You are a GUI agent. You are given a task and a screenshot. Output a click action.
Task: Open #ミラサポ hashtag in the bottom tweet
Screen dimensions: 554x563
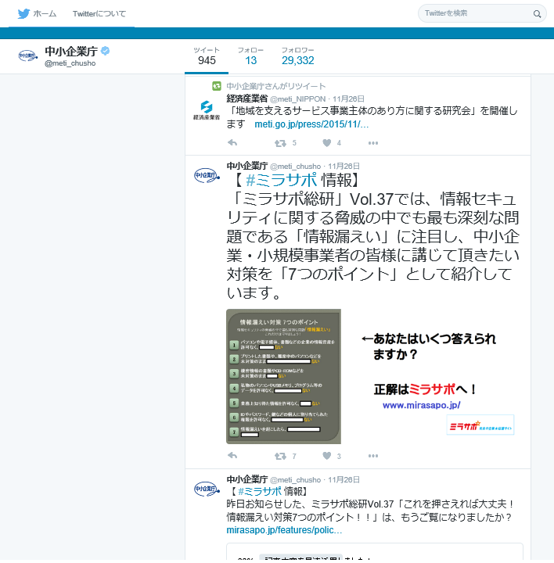260,491
